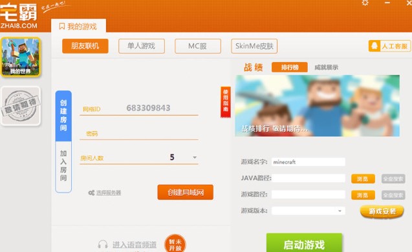Open the 我的游戏 tab
This screenshot has height=252, width=412.
pyautogui.click(x=78, y=26)
